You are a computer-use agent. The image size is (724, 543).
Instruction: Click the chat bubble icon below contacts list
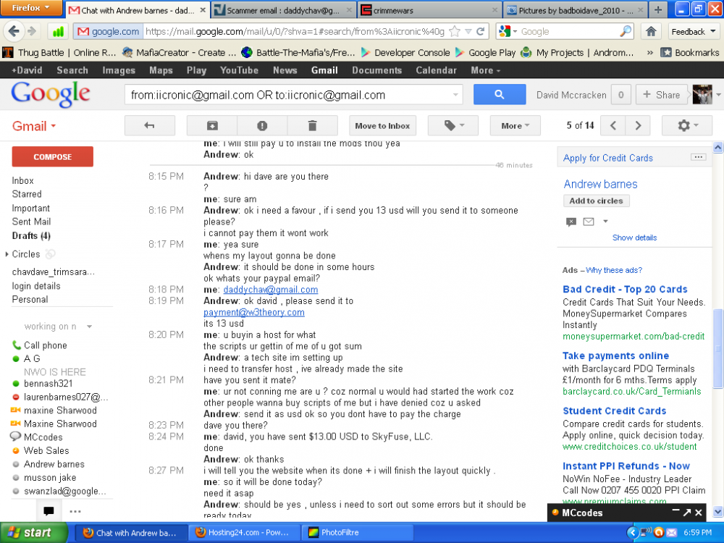point(49,511)
